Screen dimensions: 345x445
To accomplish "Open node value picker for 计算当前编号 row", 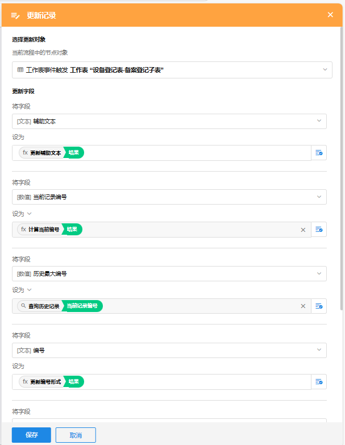I will click(x=319, y=229).
